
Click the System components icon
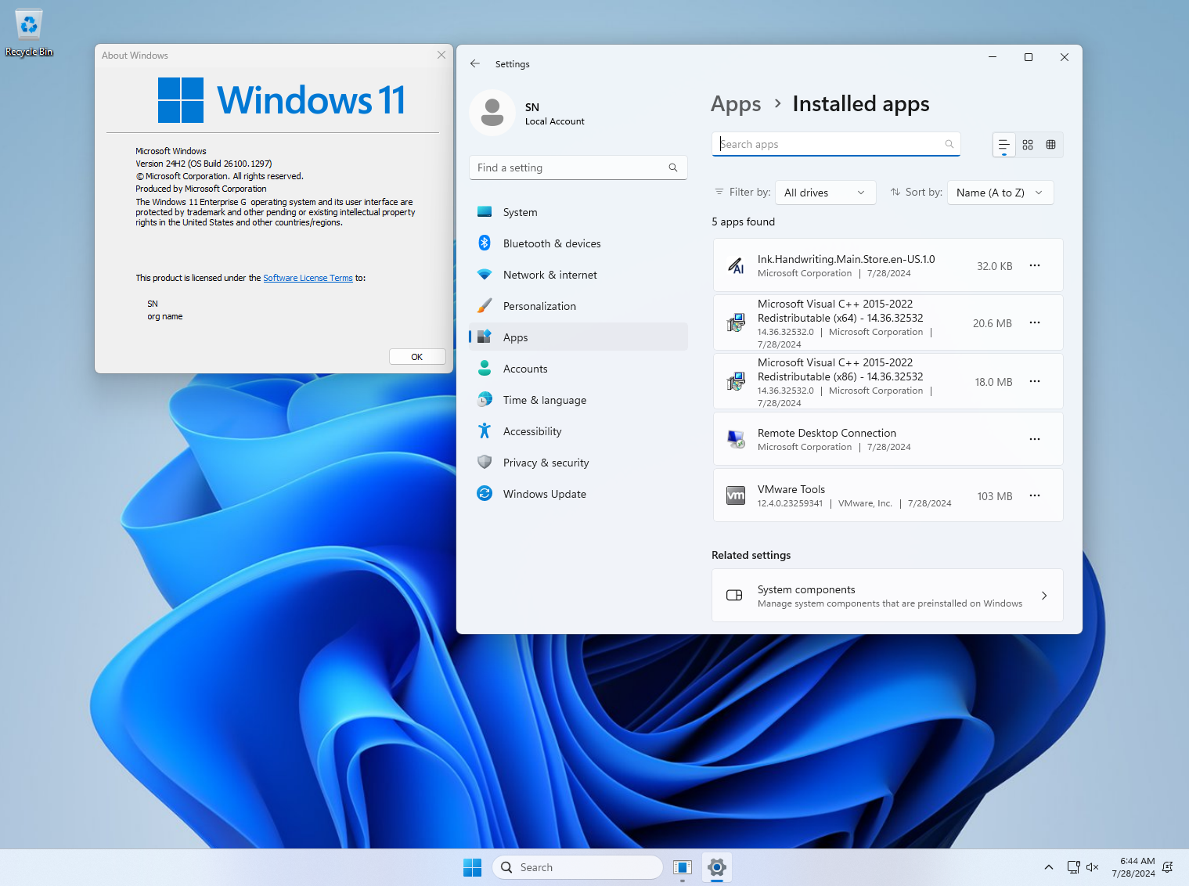pos(734,596)
